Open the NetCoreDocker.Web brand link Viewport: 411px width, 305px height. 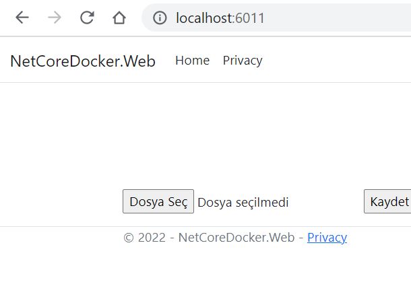tap(82, 61)
